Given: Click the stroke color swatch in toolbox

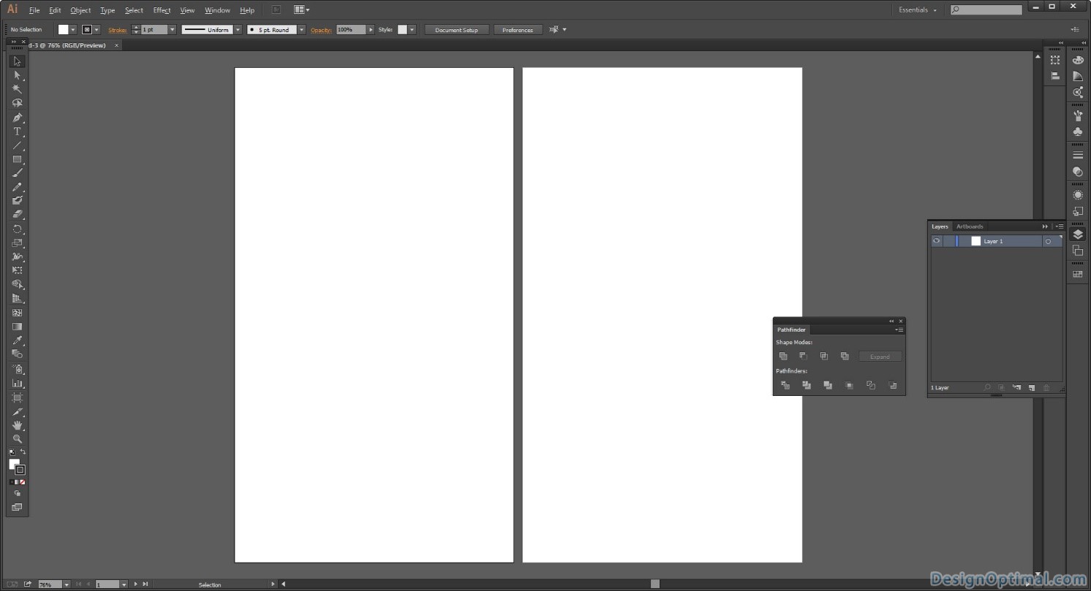Looking at the screenshot, I should 20,470.
